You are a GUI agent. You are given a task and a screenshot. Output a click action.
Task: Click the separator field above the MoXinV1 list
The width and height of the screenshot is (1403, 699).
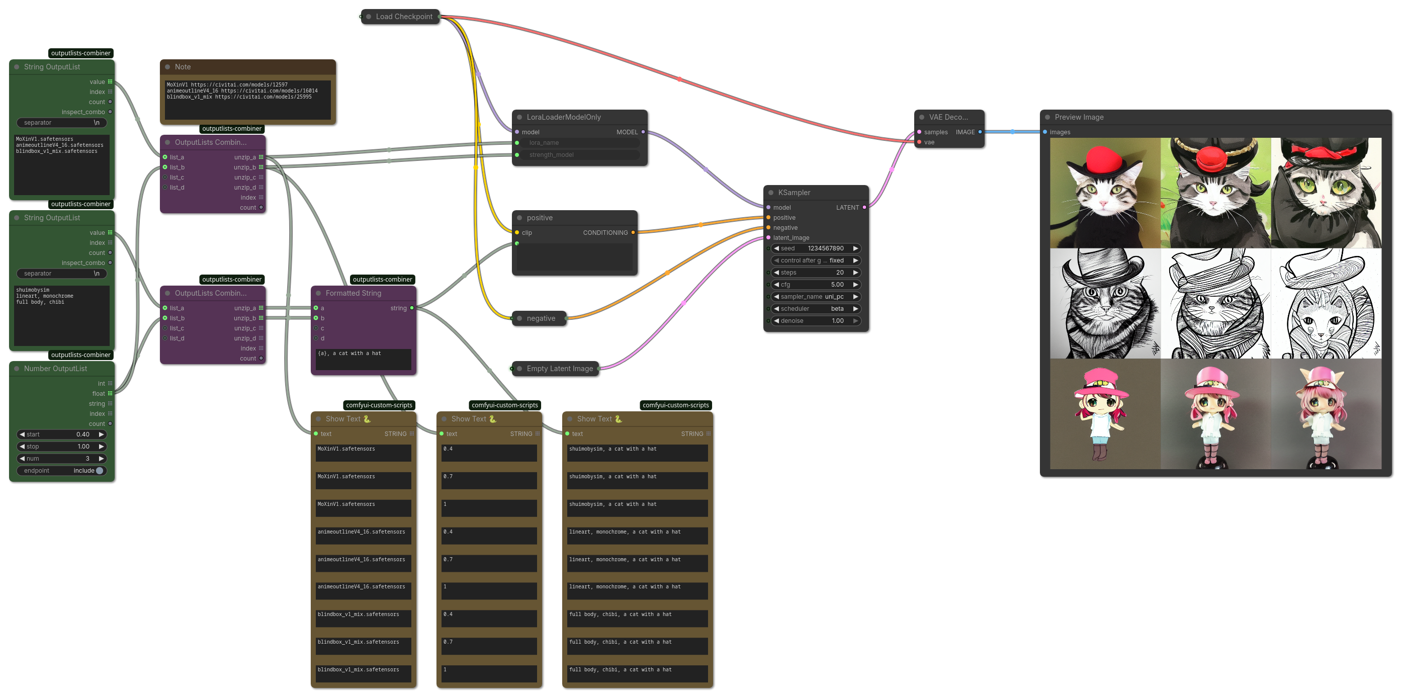coord(61,123)
